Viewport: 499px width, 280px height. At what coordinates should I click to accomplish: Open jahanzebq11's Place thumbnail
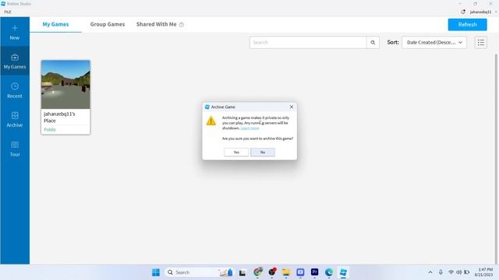coord(65,85)
